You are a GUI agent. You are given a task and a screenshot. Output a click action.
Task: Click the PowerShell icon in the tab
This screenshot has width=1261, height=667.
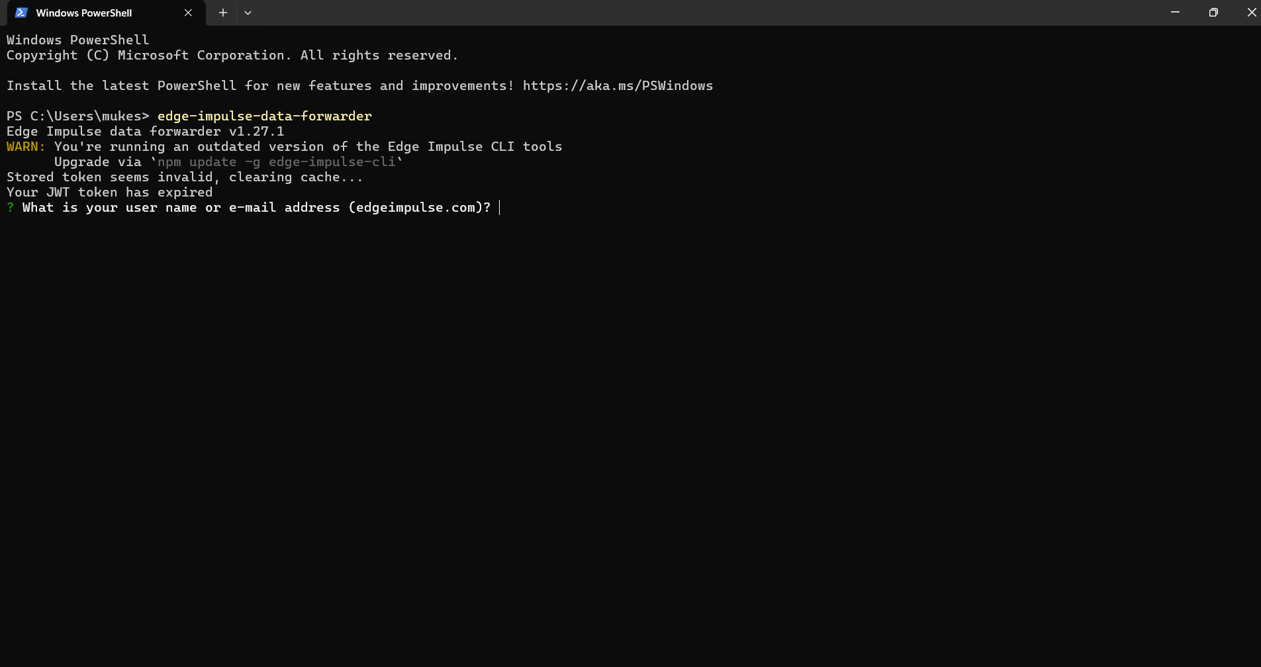(x=21, y=13)
